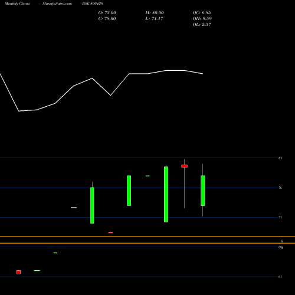Click the Monthly Charts title text
The image size is (295, 295).
pos(17,4)
